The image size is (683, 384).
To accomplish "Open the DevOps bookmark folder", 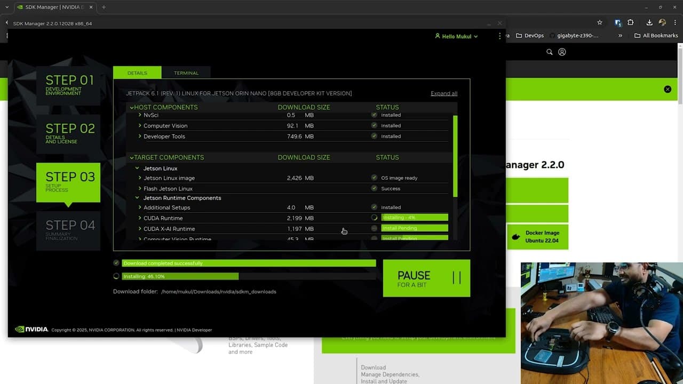I will (x=529, y=36).
